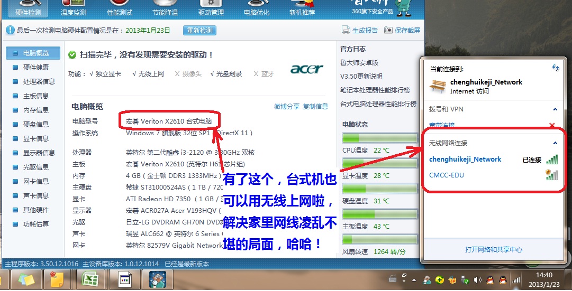Image resolution: width=572 pixels, height=291 pixels.
Task: Show hidden tray icons arrow
Action: click(414, 280)
